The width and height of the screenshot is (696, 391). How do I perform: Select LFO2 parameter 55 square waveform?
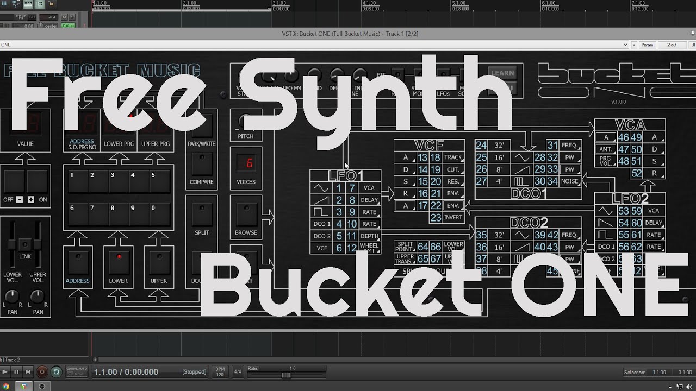coord(623,235)
